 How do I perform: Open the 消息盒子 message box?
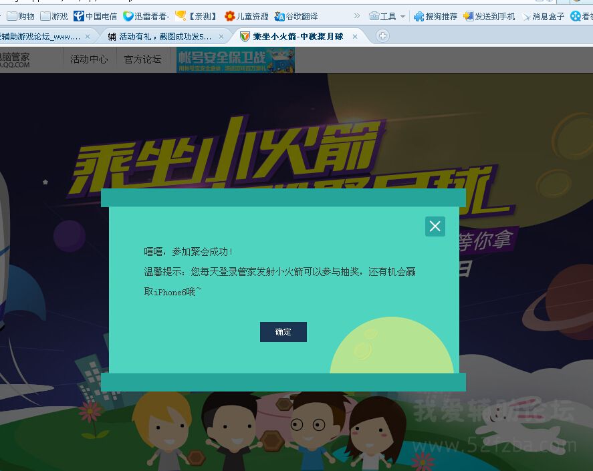point(543,16)
